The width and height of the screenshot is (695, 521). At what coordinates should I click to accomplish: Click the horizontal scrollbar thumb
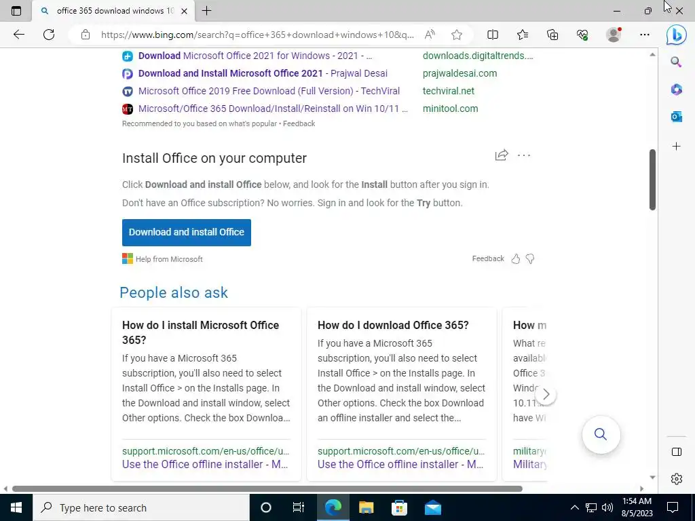pos(267,488)
